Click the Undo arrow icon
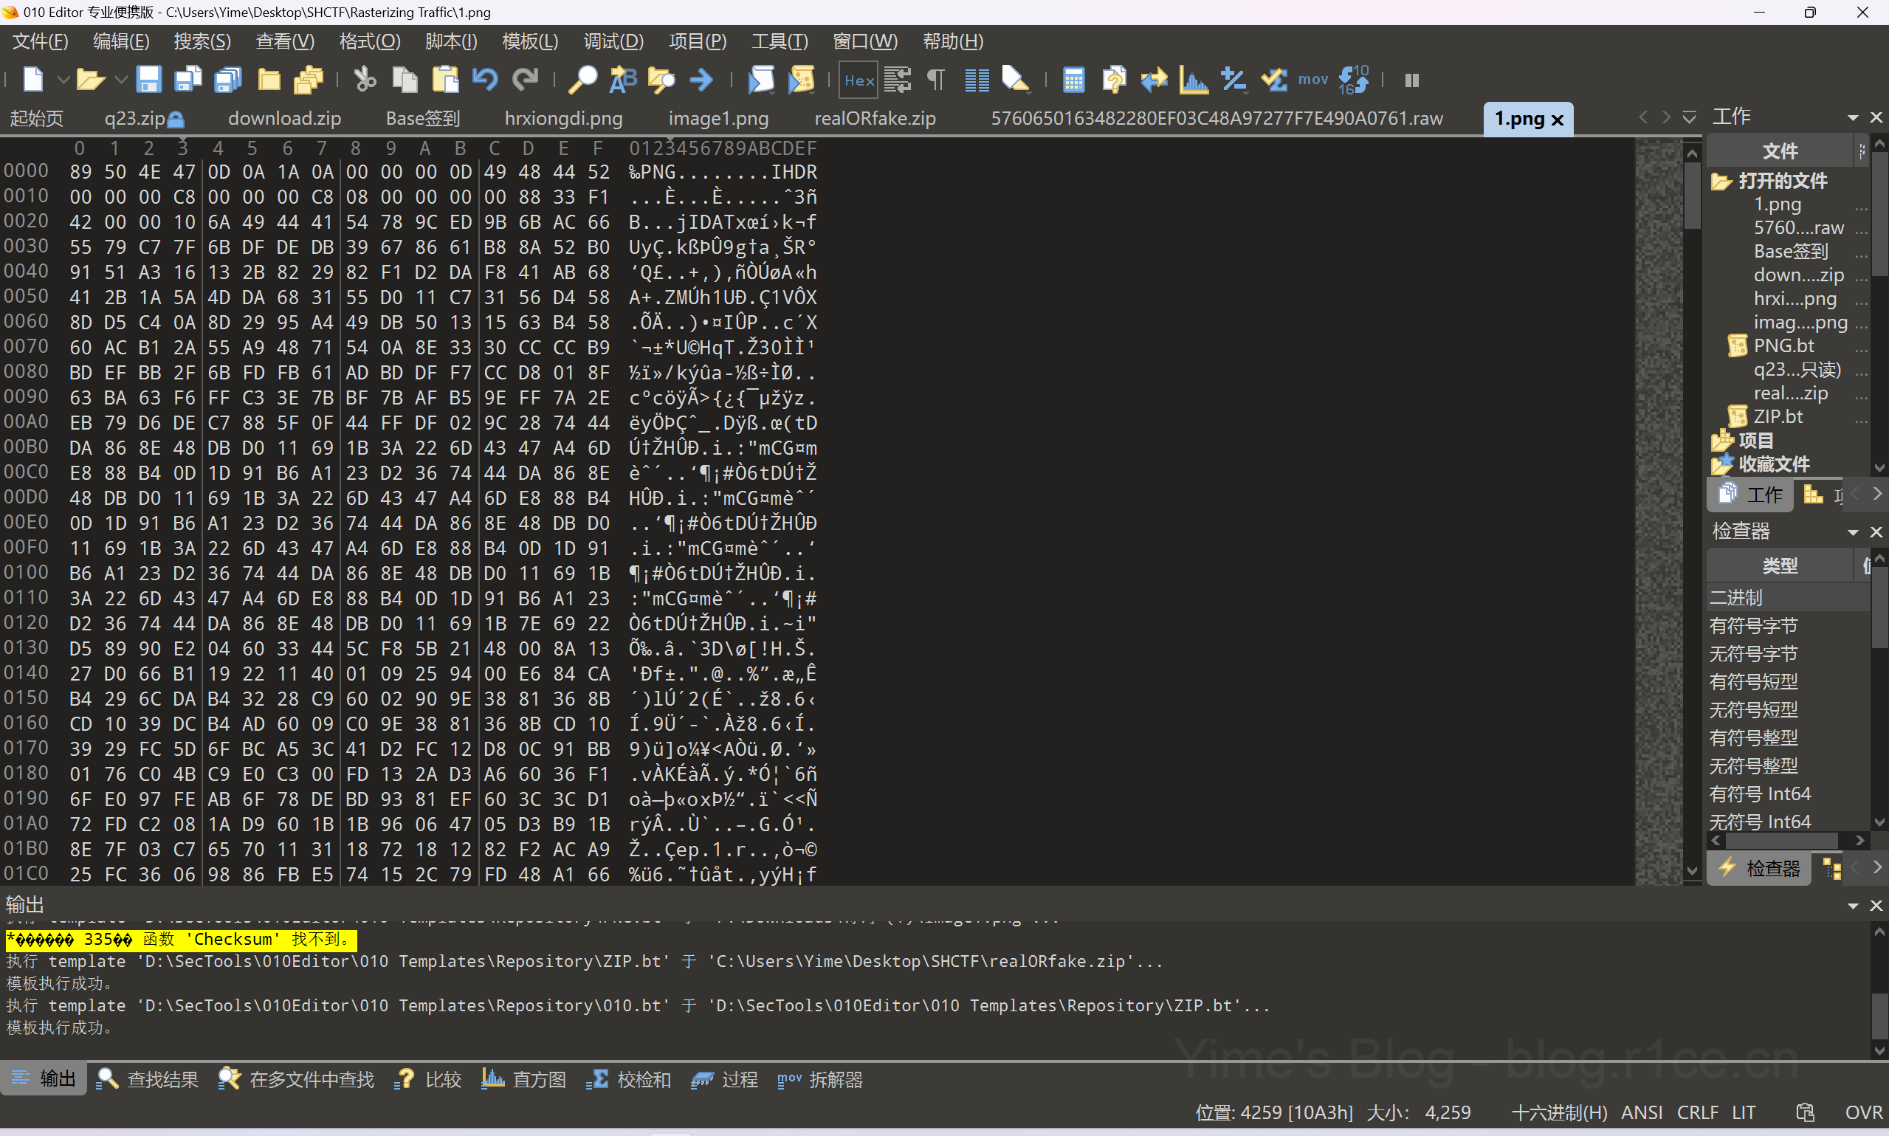 (x=485, y=80)
